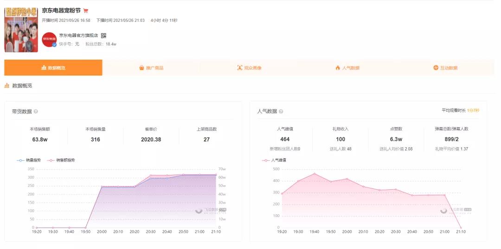
Task: Click the livestream title 京东电器宠粉节
Action: [x=61, y=11]
